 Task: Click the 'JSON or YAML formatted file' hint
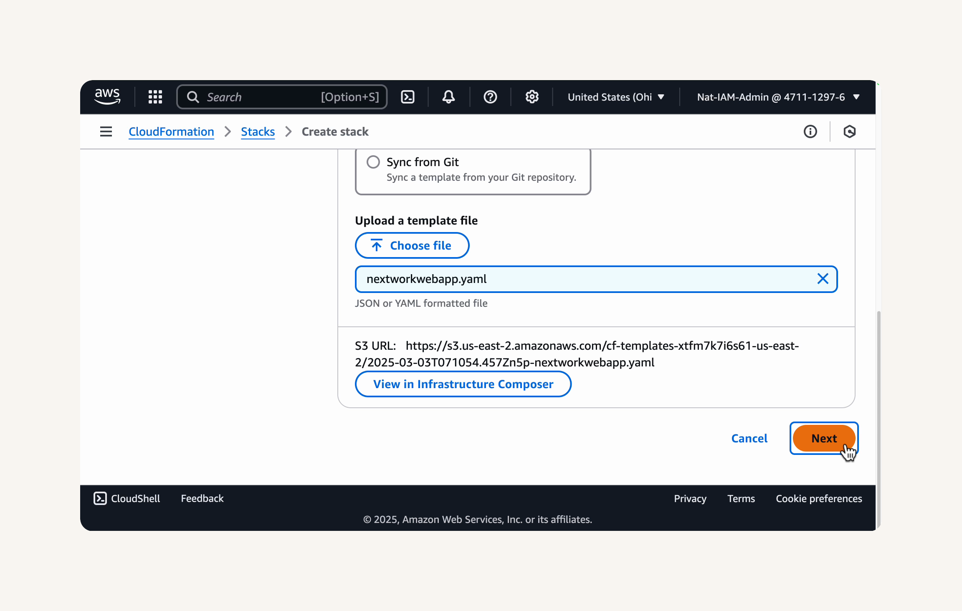(x=421, y=303)
